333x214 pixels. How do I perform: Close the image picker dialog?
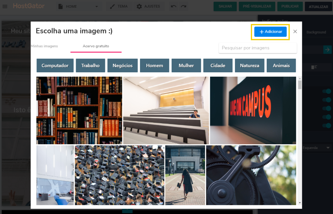295,31
